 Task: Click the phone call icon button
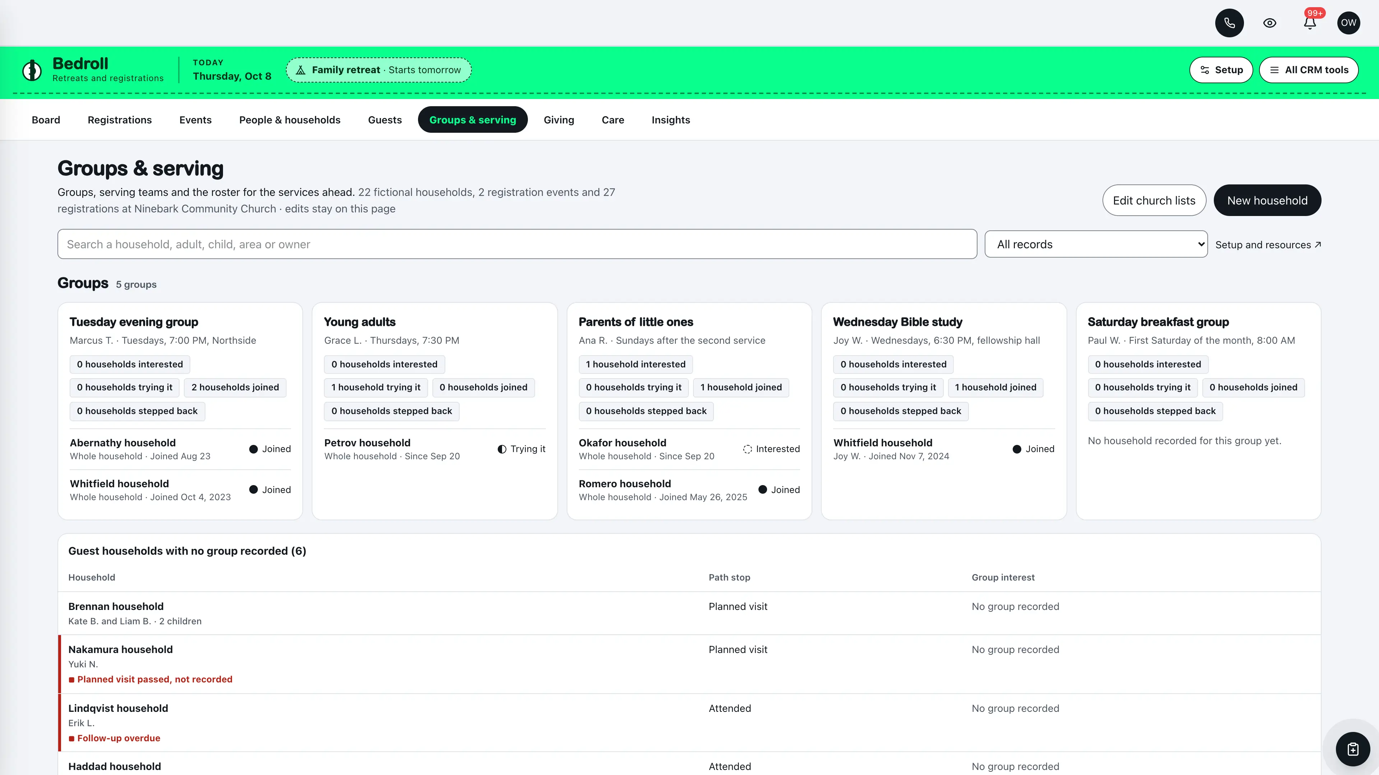pos(1229,23)
